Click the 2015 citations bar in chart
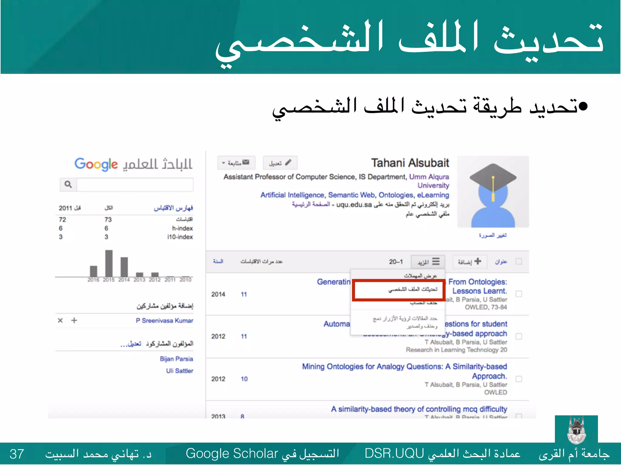This screenshot has width=621, height=465. (109, 263)
